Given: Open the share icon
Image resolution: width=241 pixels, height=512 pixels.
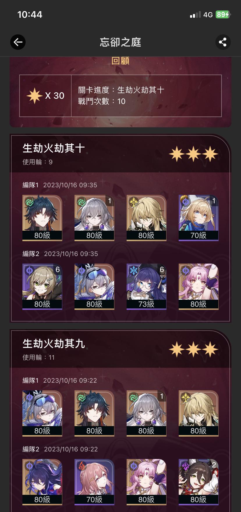Looking at the screenshot, I should (223, 42).
